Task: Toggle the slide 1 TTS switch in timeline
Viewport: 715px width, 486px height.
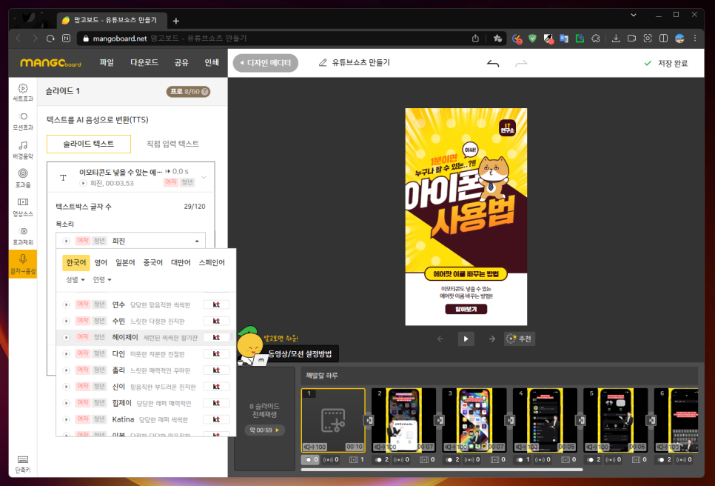Action: 310,459
